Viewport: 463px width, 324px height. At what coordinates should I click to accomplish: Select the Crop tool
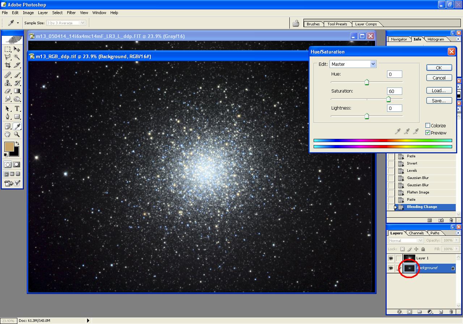click(x=8, y=65)
